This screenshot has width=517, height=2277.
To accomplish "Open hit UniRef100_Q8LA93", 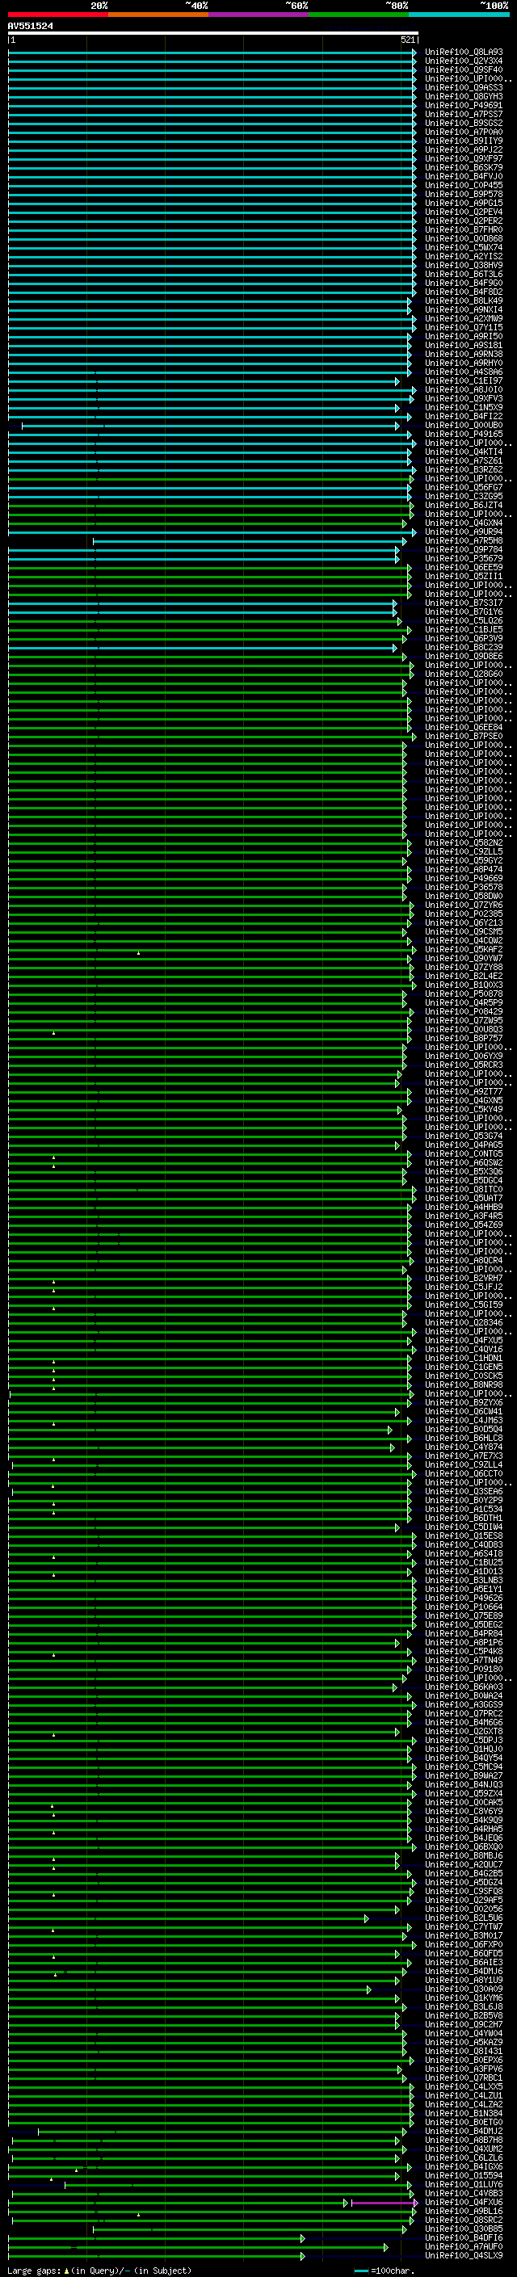I will (464, 53).
